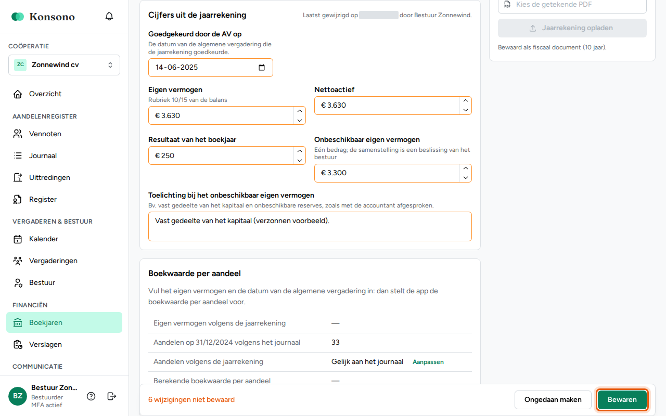Click the PDF file icon
This screenshot has width=666, height=416.
tap(507, 4)
